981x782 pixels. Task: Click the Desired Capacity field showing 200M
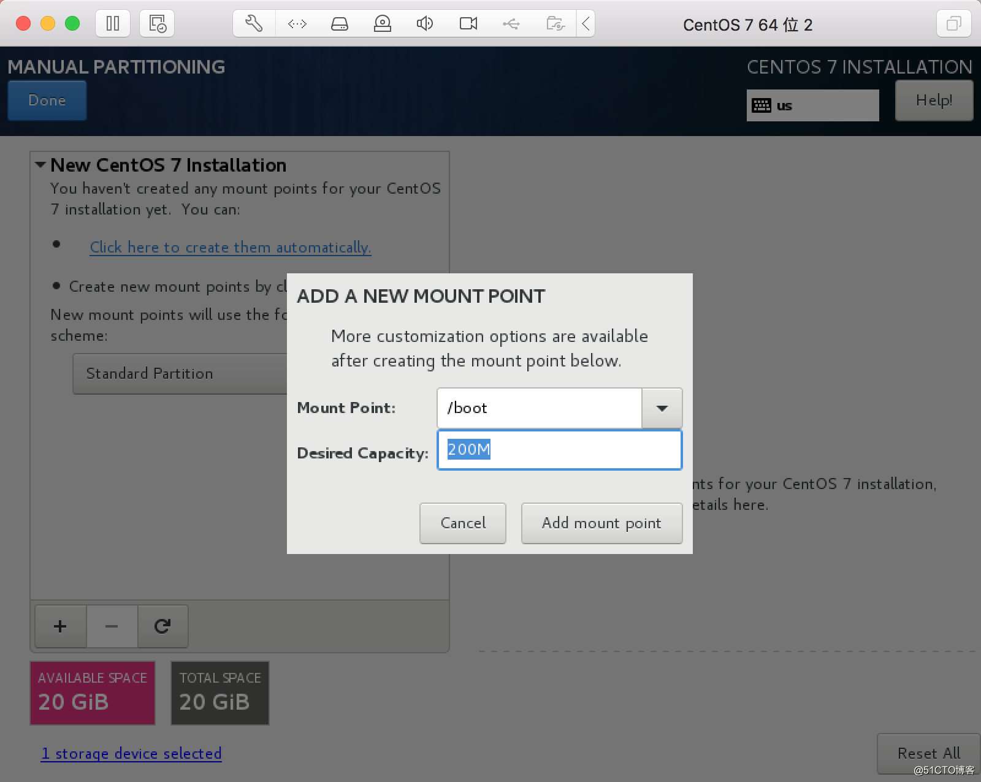pyautogui.click(x=559, y=450)
